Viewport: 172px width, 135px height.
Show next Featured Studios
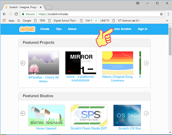click(146, 113)
